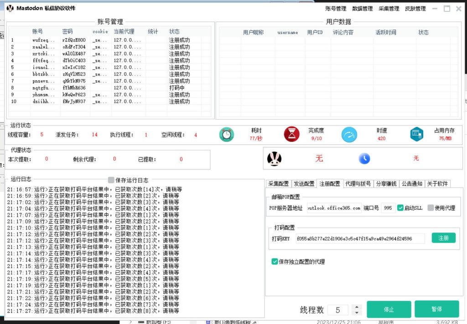Click the up arrow of the 线程数 stepper
467x324 pixels.
357,306
